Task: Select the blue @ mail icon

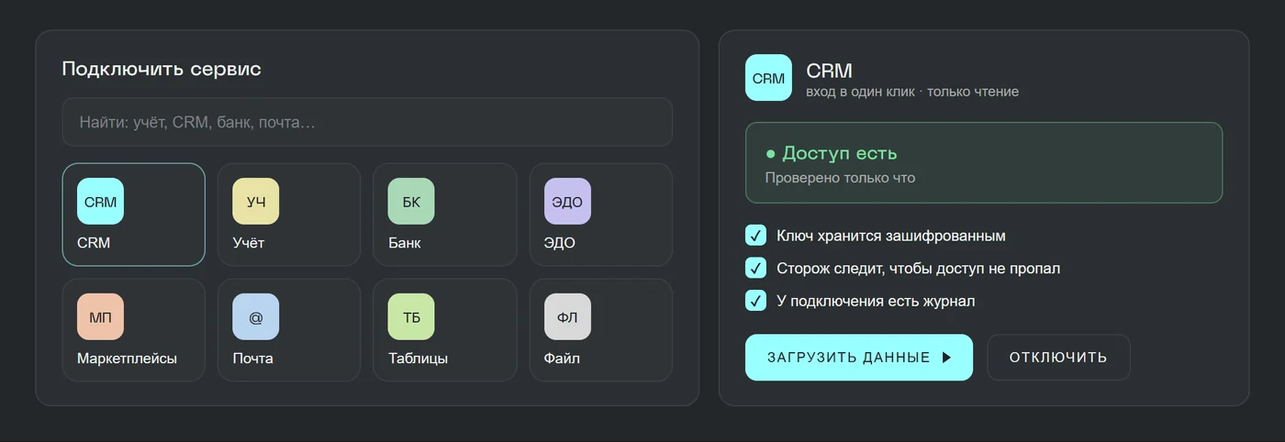Action: [x=256, y=317]
